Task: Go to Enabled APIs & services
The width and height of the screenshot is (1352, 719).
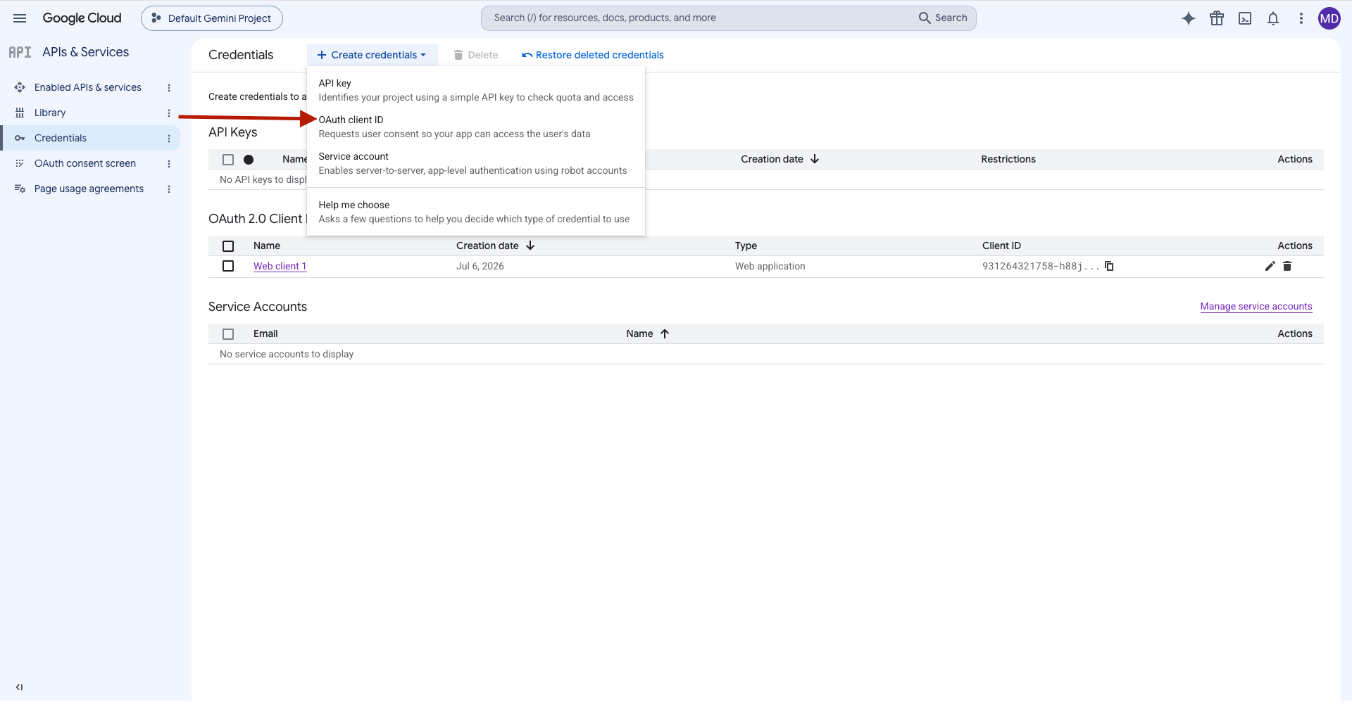Action: (x=88, y=87)
